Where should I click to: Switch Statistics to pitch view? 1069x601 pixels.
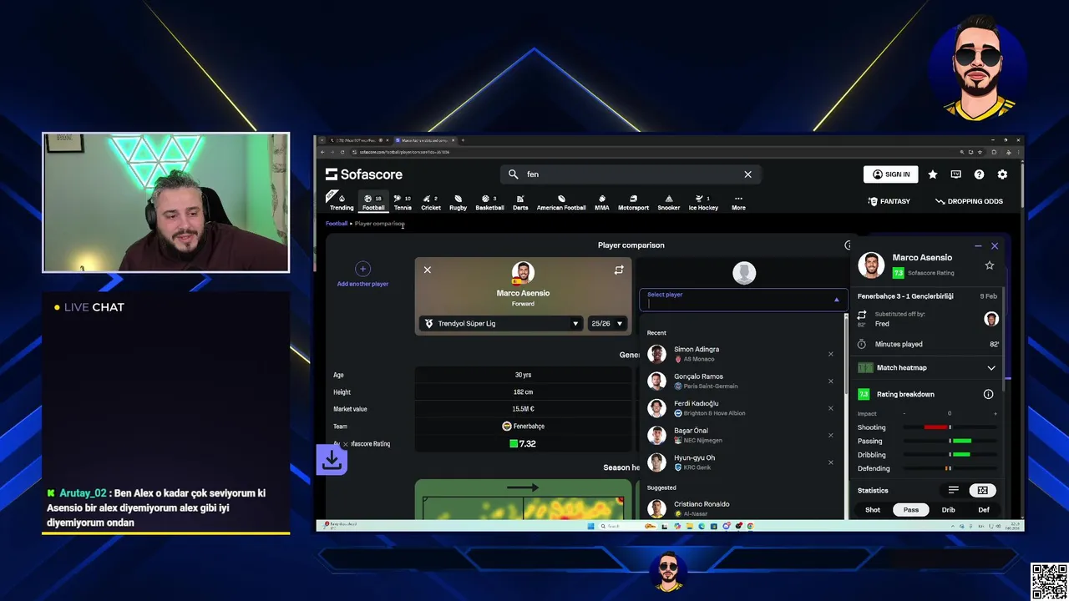pos(982,490)
